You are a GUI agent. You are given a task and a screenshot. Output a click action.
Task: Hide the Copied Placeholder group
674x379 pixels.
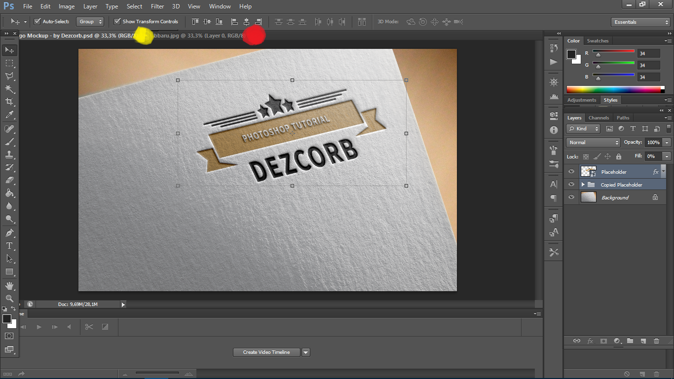click(x=571, y=185)
